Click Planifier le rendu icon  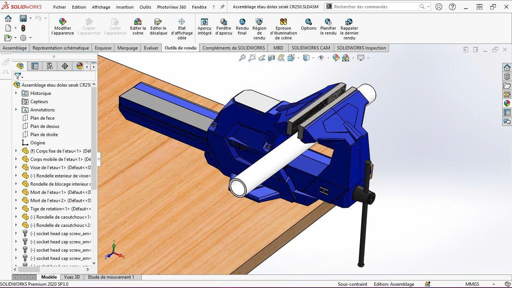(328, 22)
